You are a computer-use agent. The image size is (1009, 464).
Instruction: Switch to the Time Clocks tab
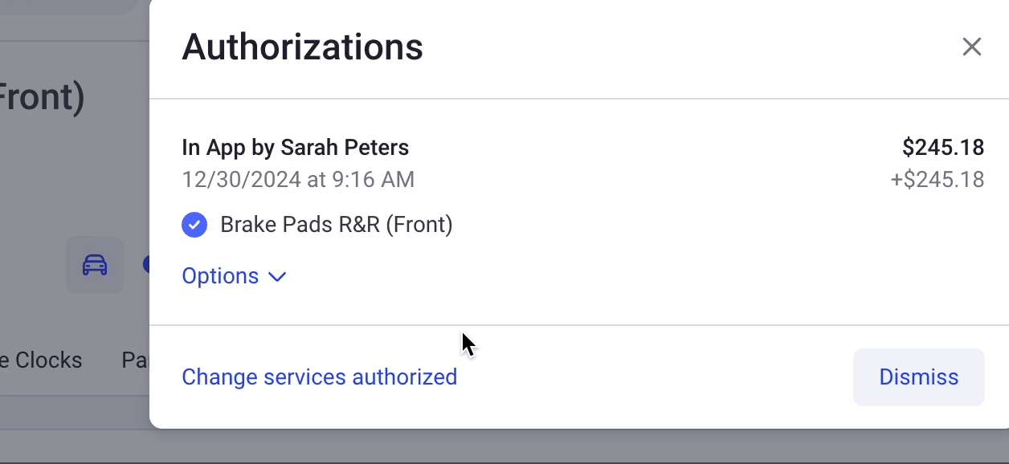point(41,360)
